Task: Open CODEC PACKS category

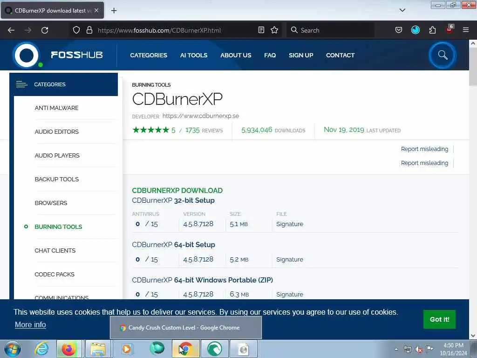Action: click(x=55, y=274)
